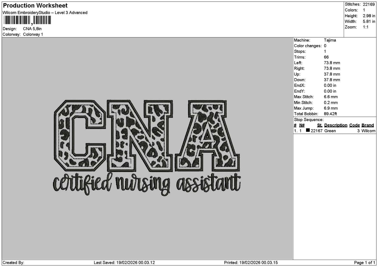Click the 'N#' column header
The height and width of the screenshot is (267, 378).
point(302,125)
